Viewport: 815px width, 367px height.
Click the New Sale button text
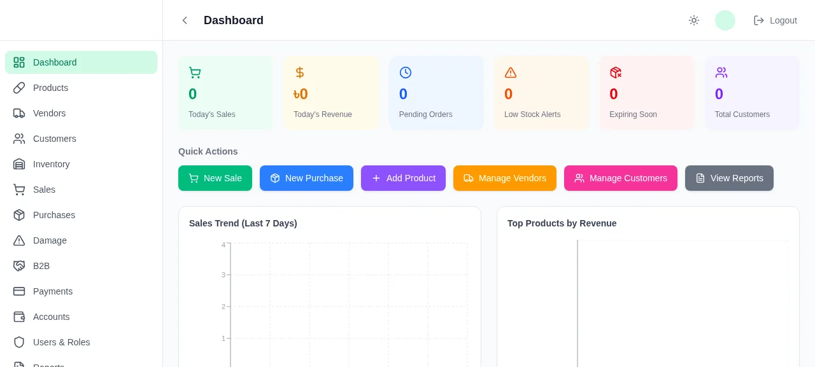click(x=223, y=178)
